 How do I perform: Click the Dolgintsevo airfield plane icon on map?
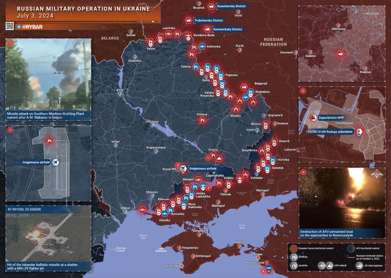[183, 168]
